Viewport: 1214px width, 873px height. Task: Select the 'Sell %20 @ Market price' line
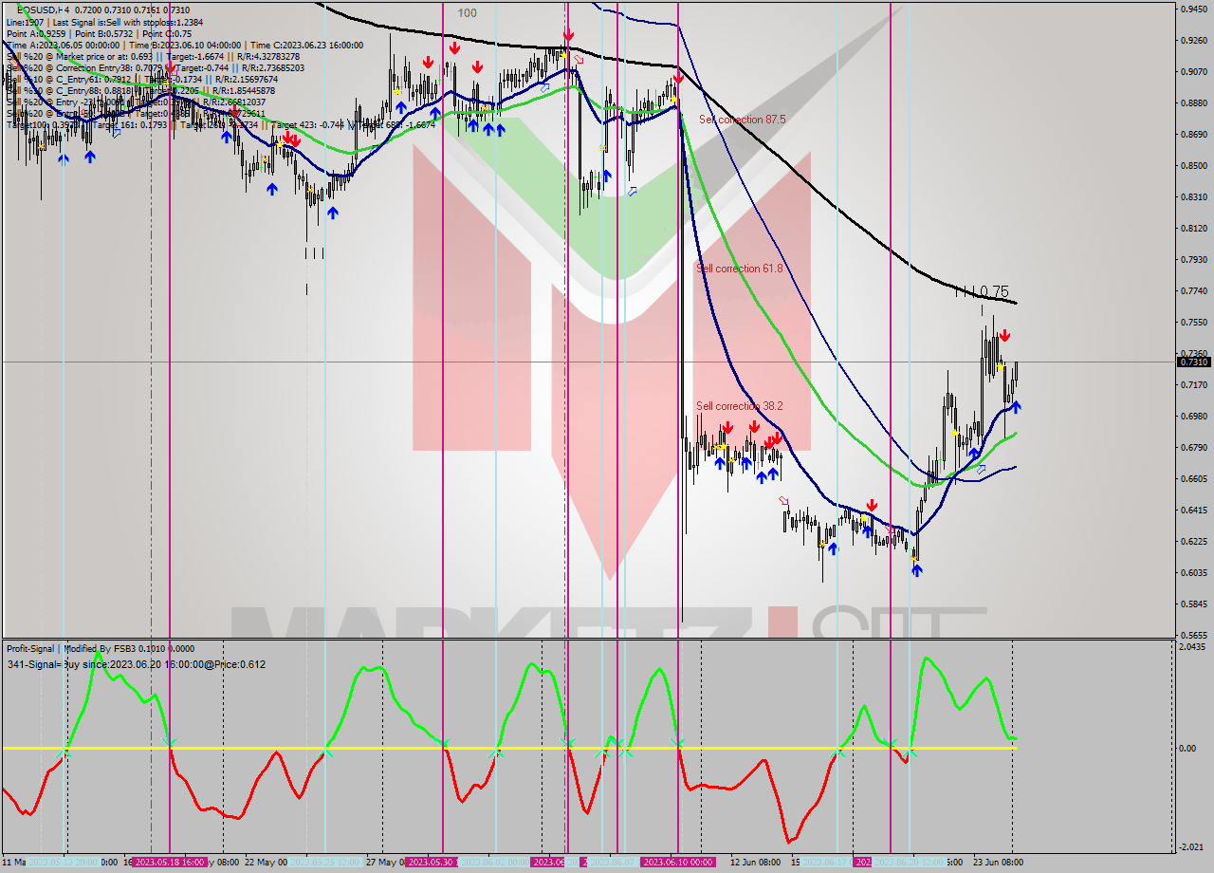(x=153, y=57)
